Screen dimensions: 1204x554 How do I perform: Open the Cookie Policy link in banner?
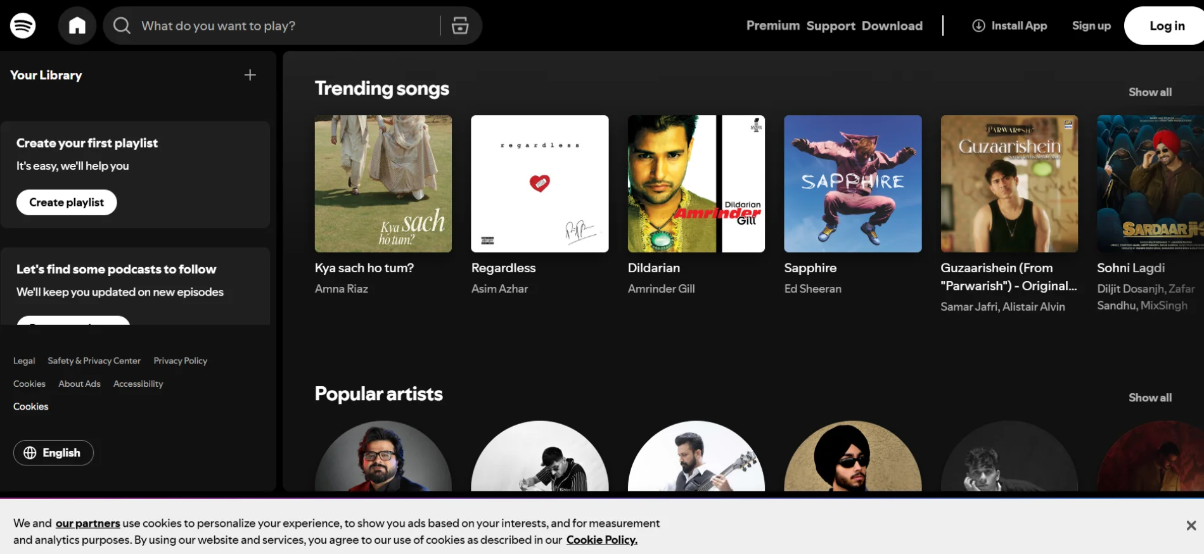click(602, 540)
